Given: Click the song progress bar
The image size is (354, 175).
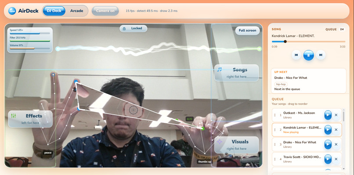Looking at the screenshot, I should click(308, 42).
